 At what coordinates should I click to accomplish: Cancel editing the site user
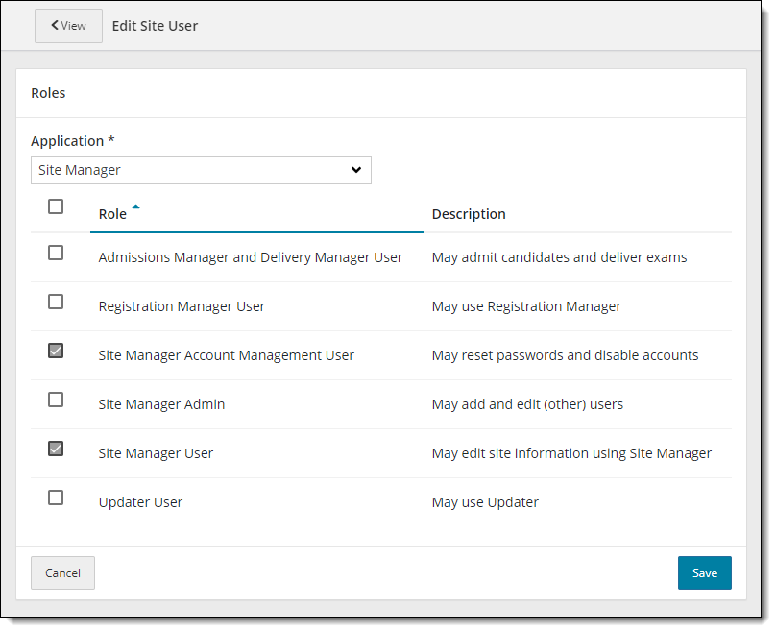pyautogui.click(x=62, y=572)
